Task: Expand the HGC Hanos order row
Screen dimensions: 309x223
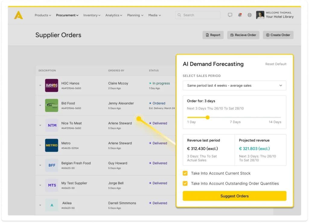Action: (40, 86)
